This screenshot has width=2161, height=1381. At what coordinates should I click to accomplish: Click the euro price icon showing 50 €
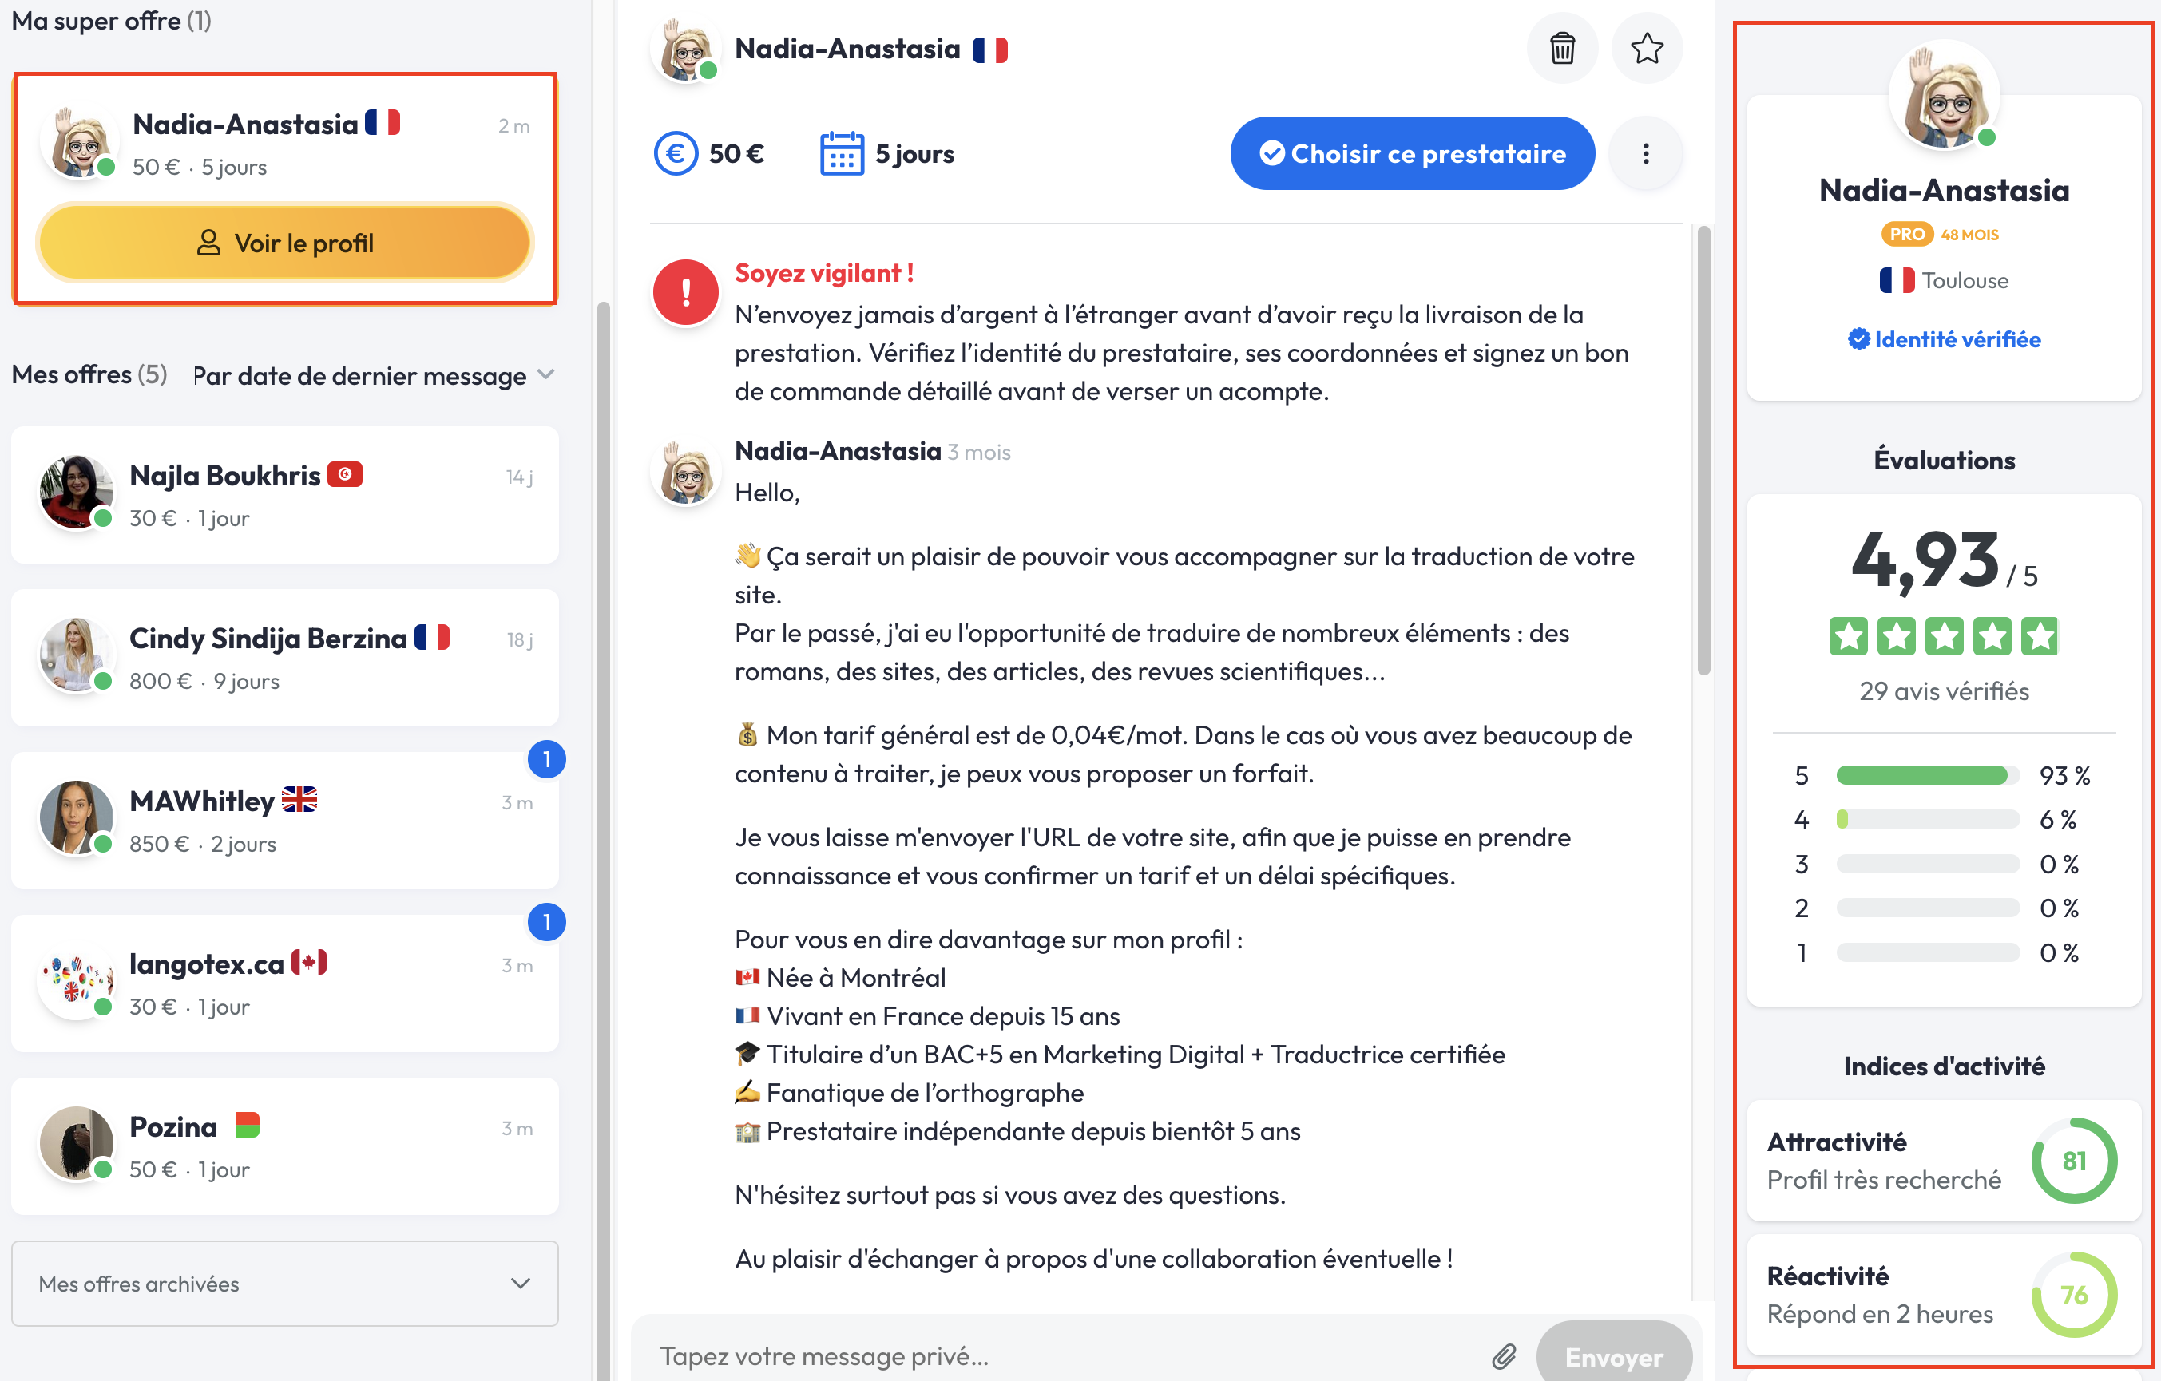click(676, 153)
